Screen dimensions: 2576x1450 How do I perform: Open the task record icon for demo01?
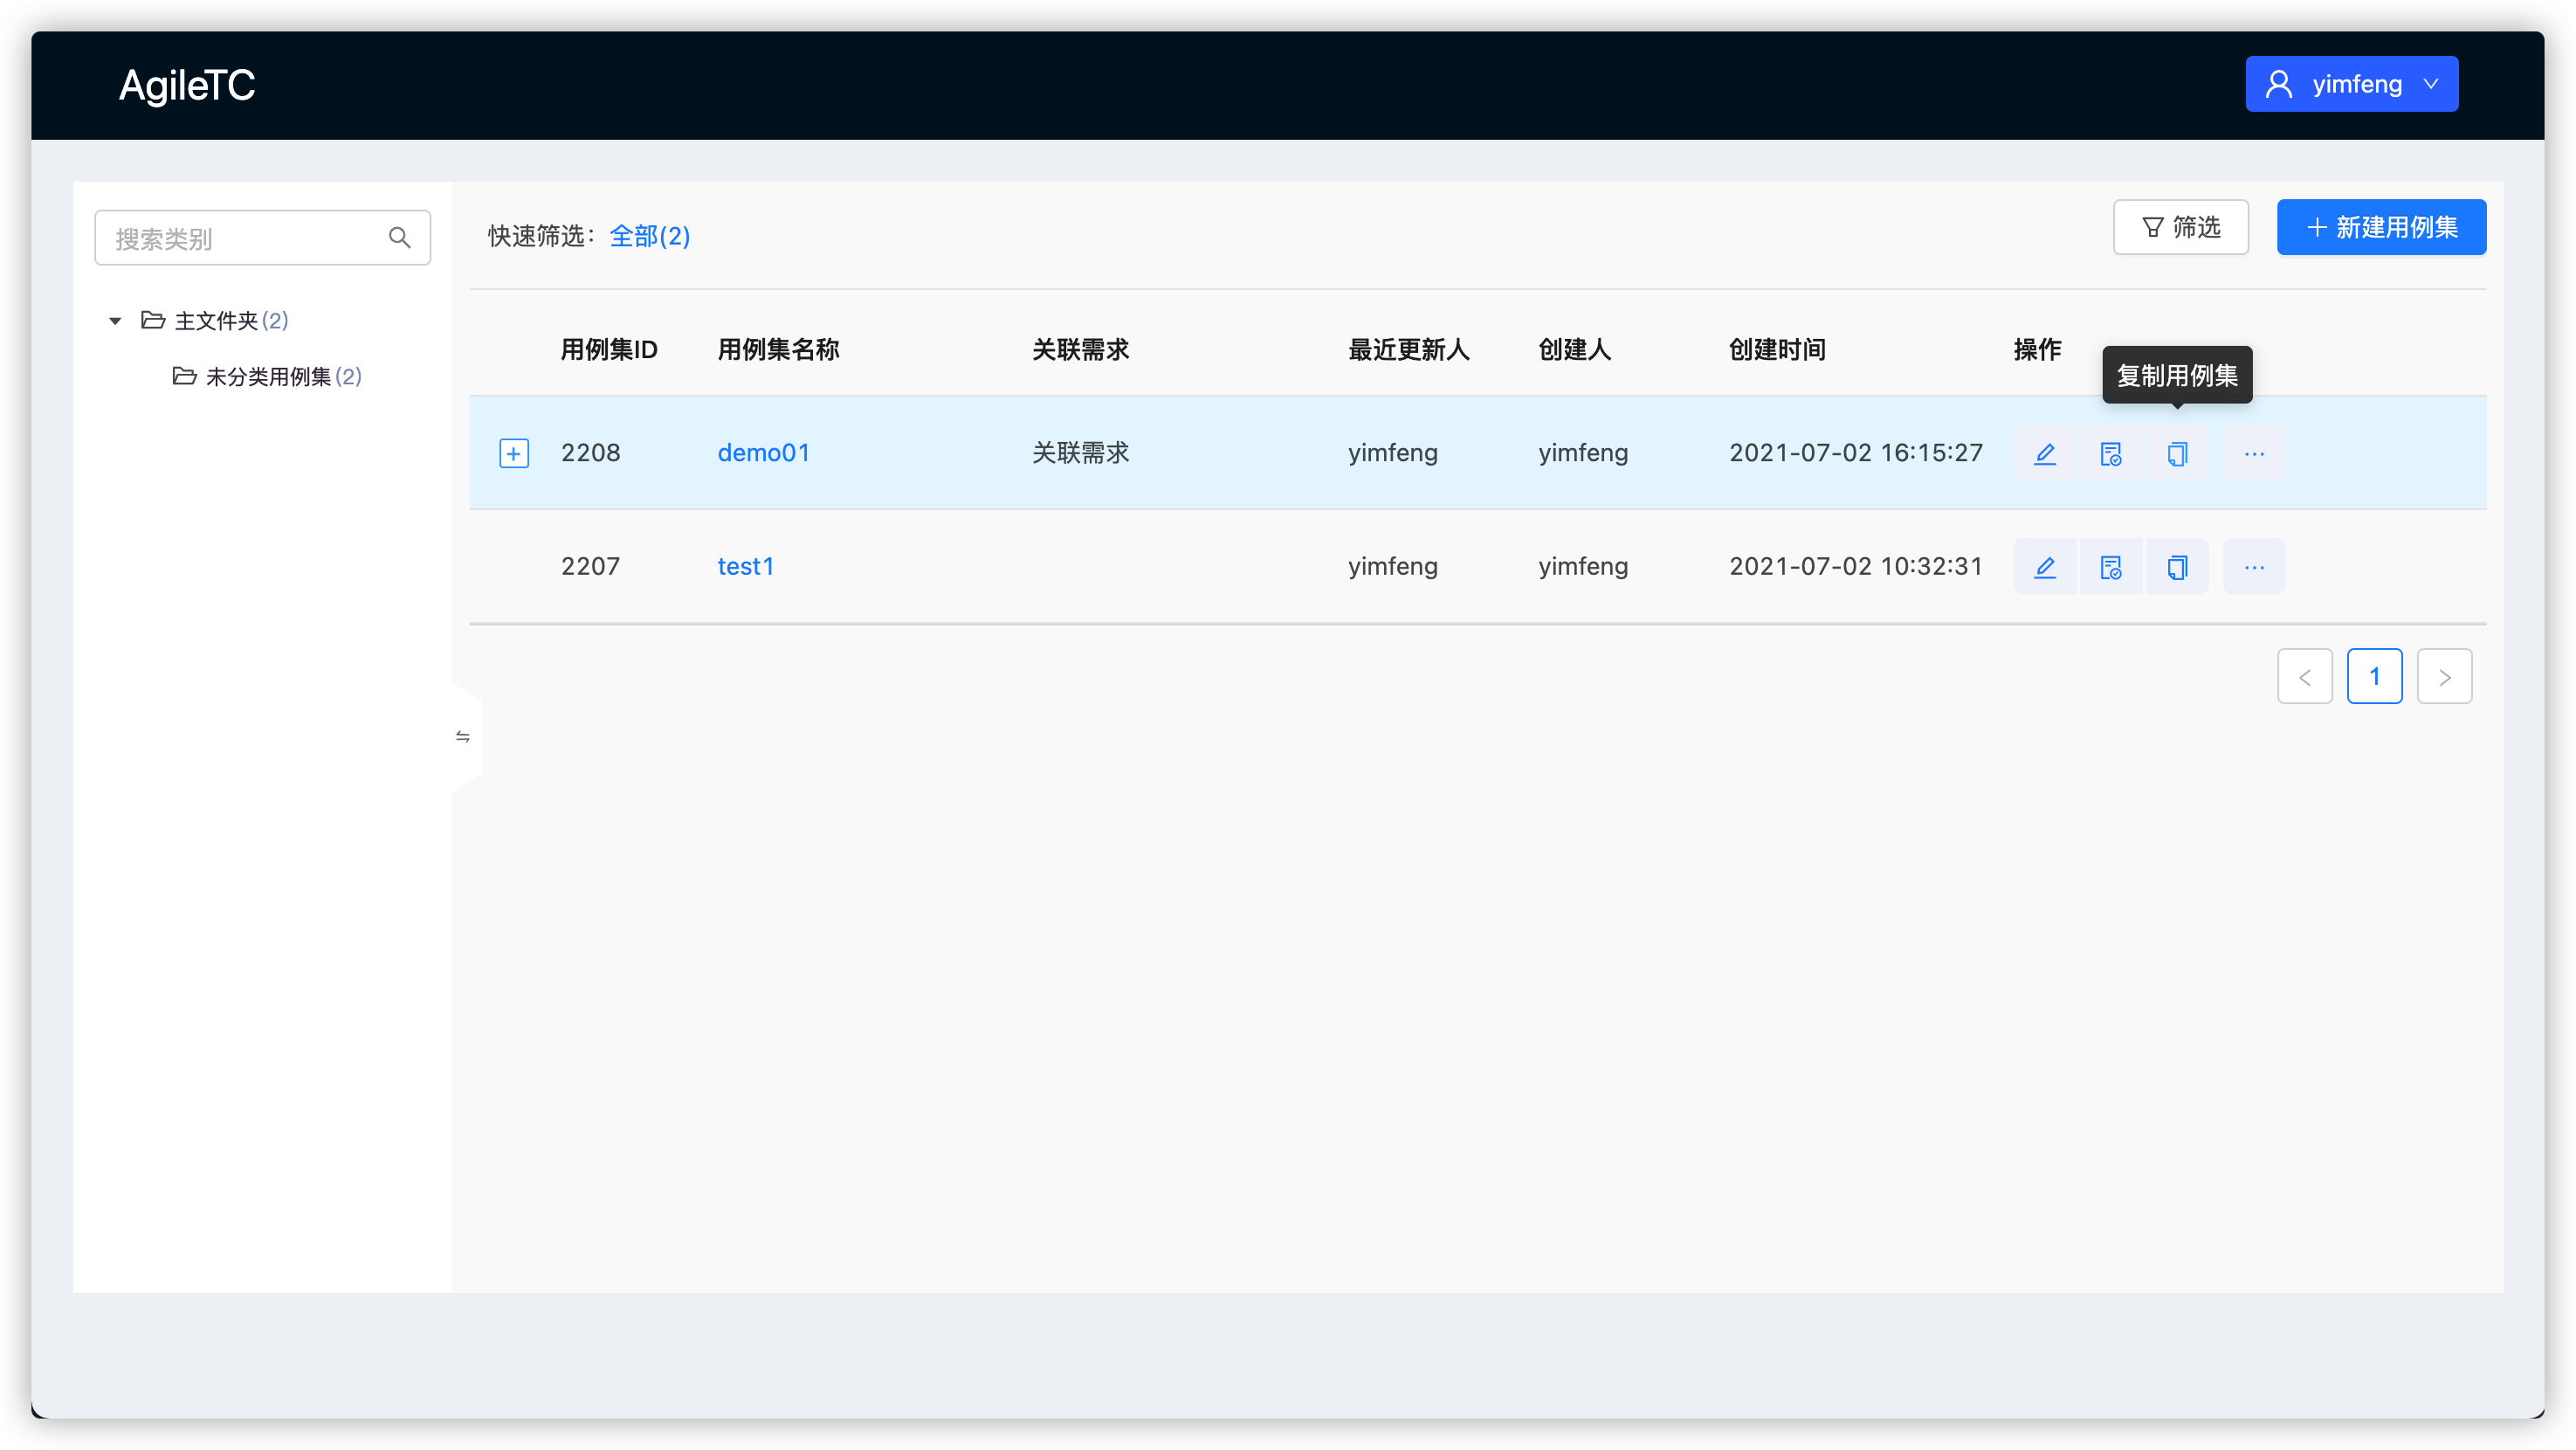pos(2110,454)
